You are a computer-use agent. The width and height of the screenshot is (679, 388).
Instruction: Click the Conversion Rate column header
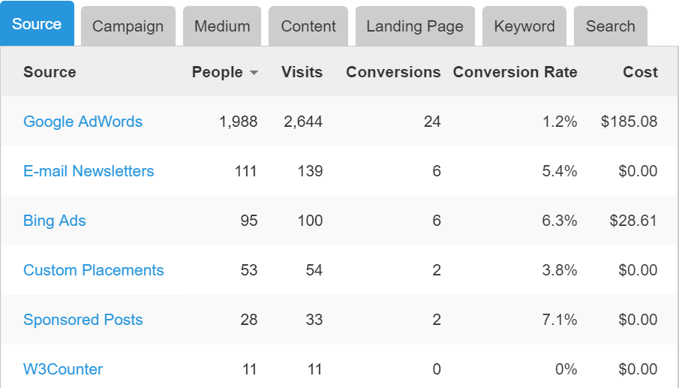coord(515,72)
